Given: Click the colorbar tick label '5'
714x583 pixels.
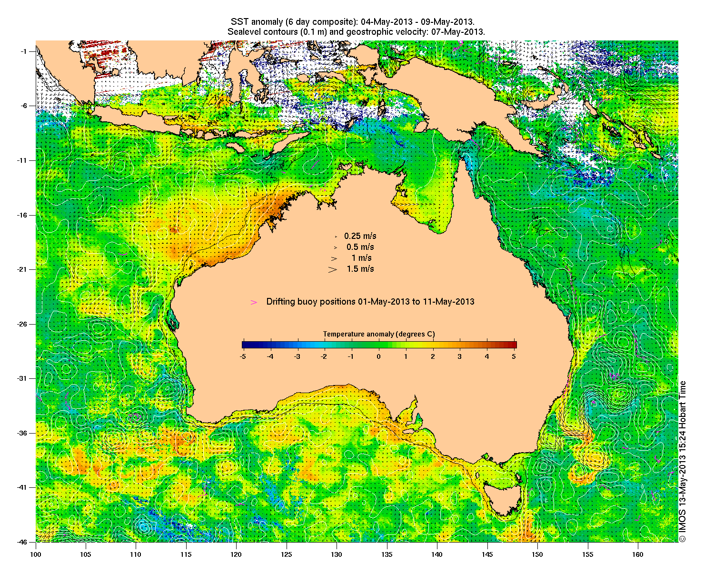Looking at the screenshot, I should [x=514, y=356].
